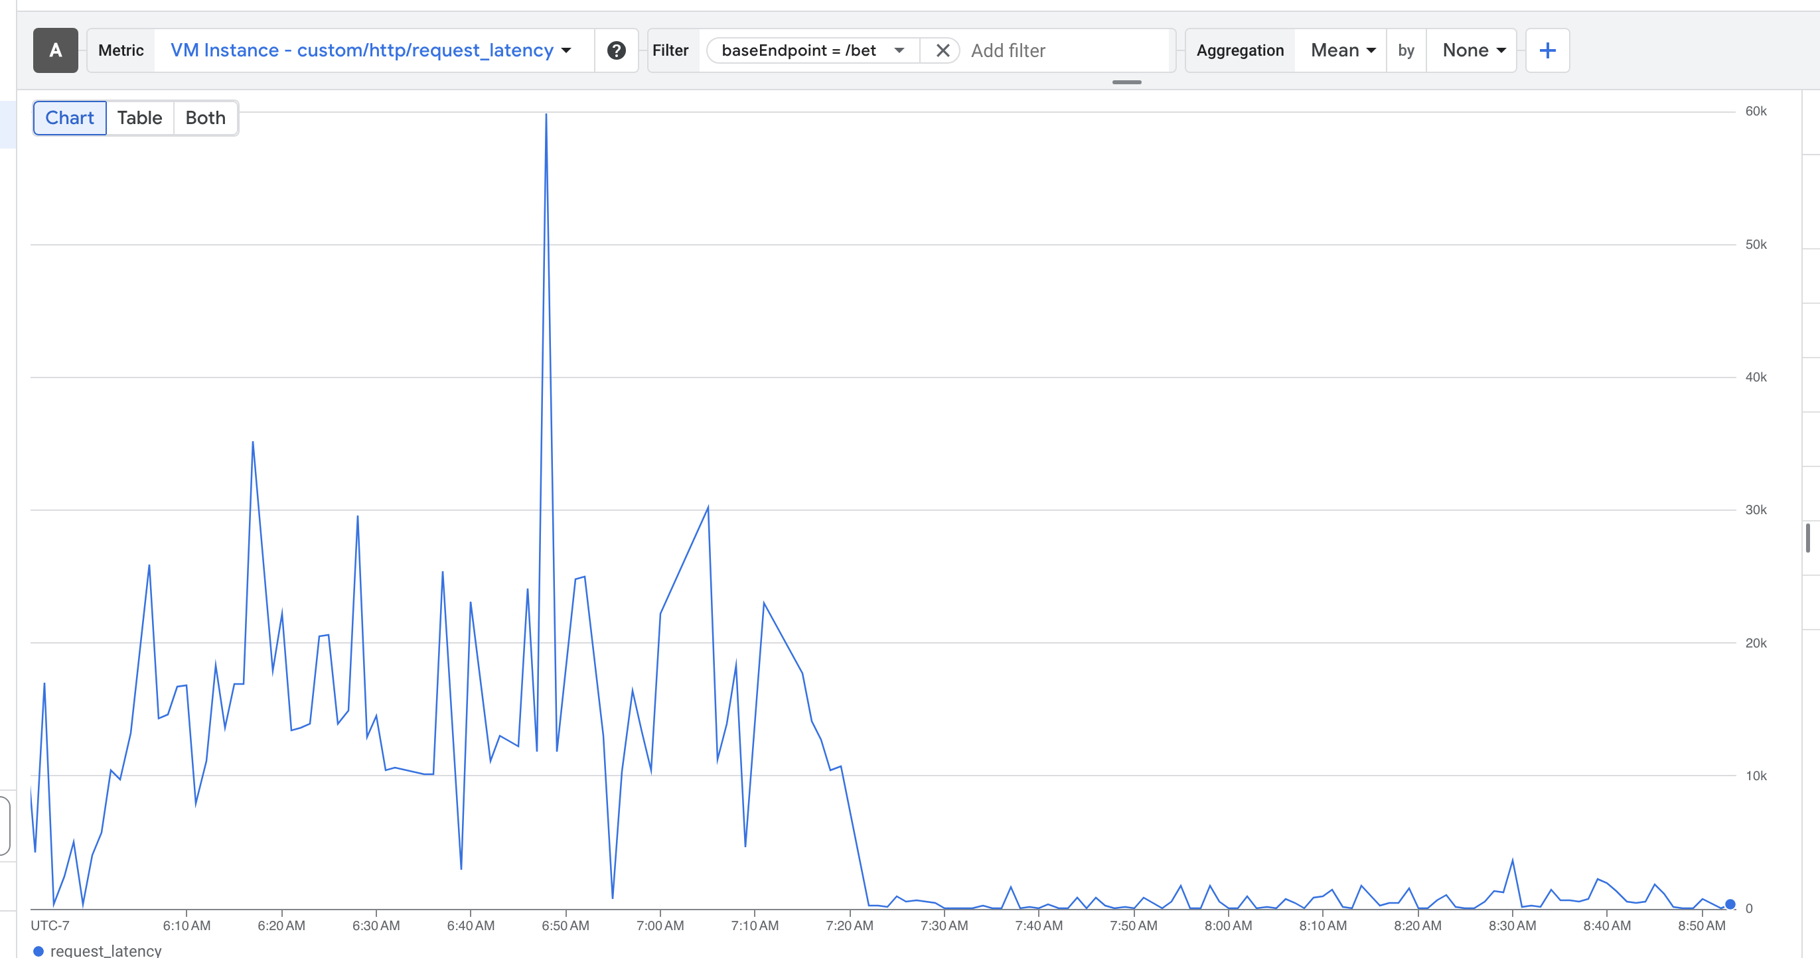This screenshot has height=958, width=1820.
Task: Open the Mean aggregation dropdown
Action: tap(1342, 50)
